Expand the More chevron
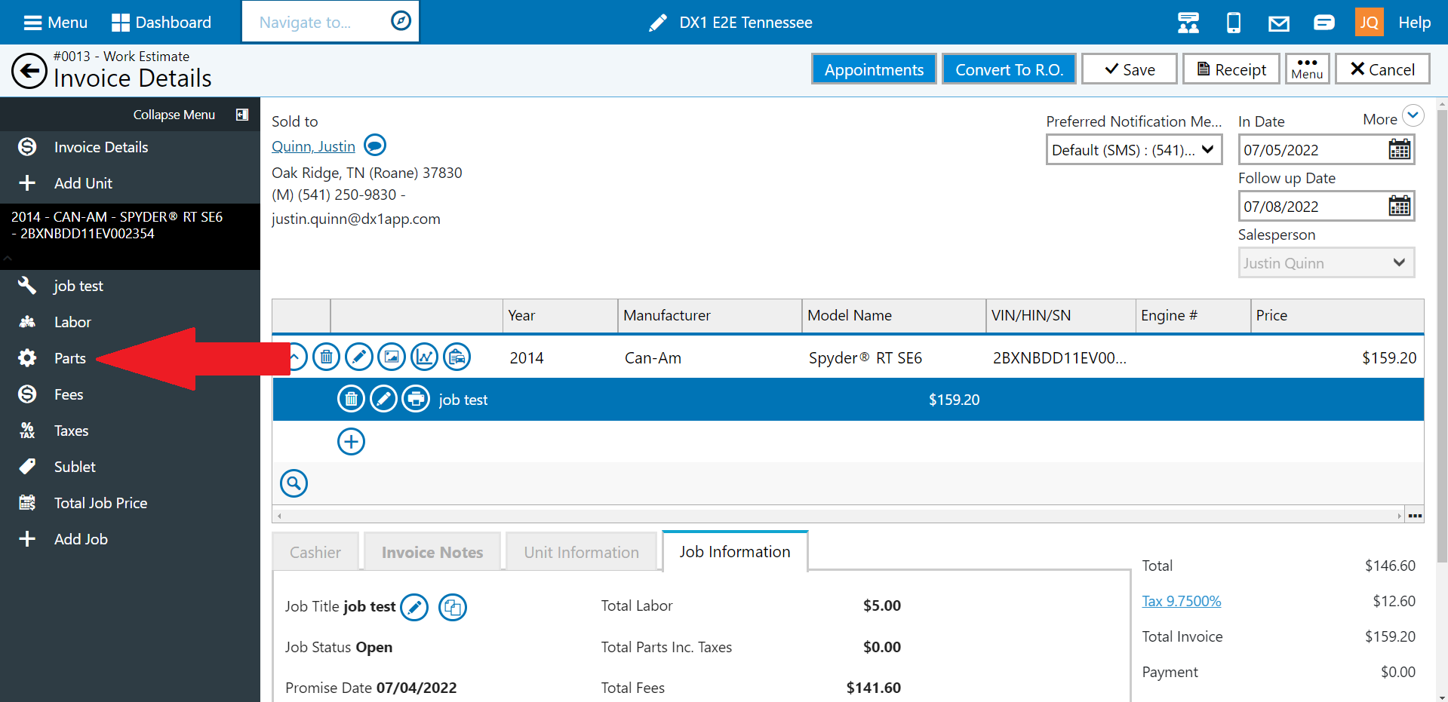Image resolution: width=1448 pixels, height=702 pixels. click(x=1413, y=115)
